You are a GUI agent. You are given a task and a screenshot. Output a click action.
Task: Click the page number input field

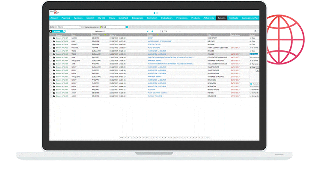(162, 32)
